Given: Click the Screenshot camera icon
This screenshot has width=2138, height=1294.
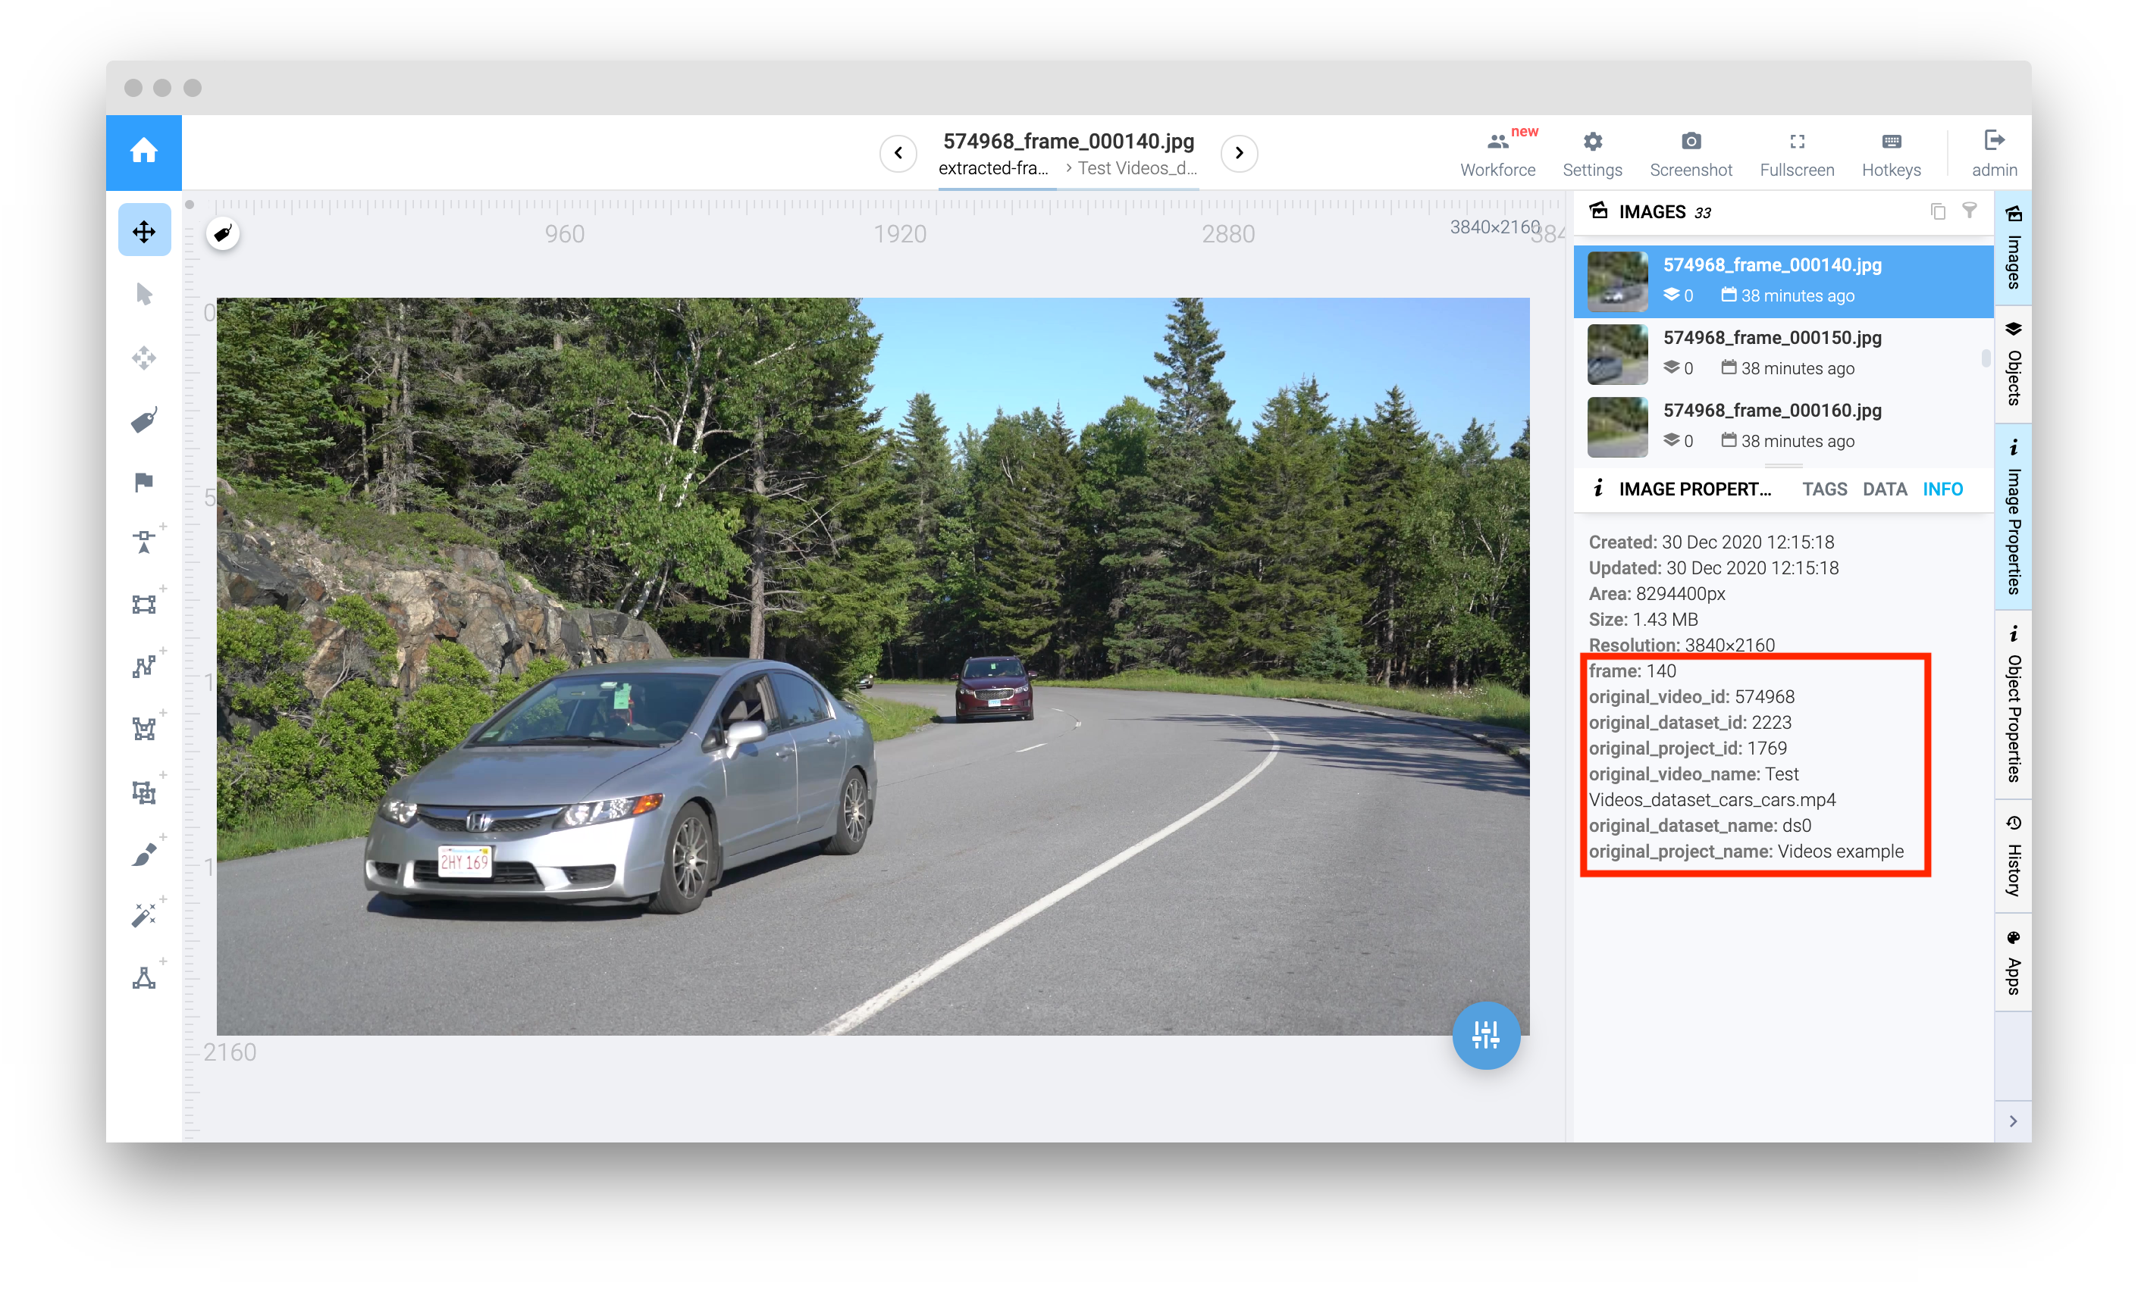Looking at the screenshot, I should (1690, 142).
